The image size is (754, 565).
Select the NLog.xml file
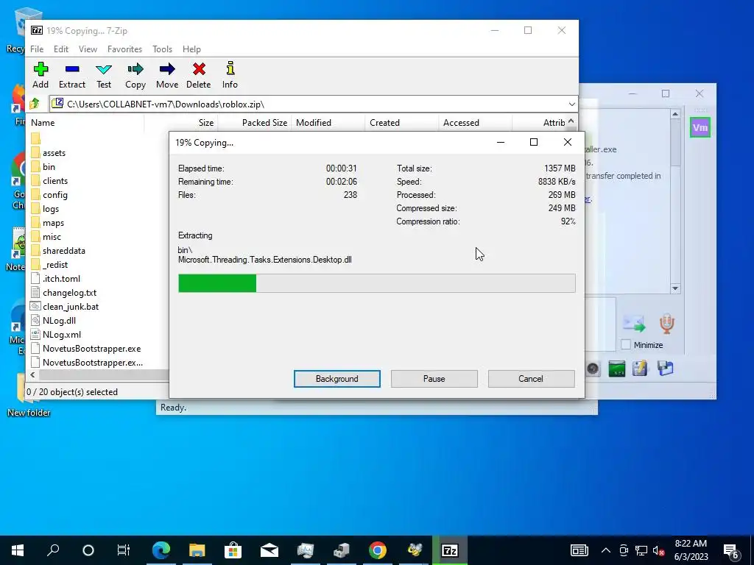pos(62,334)
